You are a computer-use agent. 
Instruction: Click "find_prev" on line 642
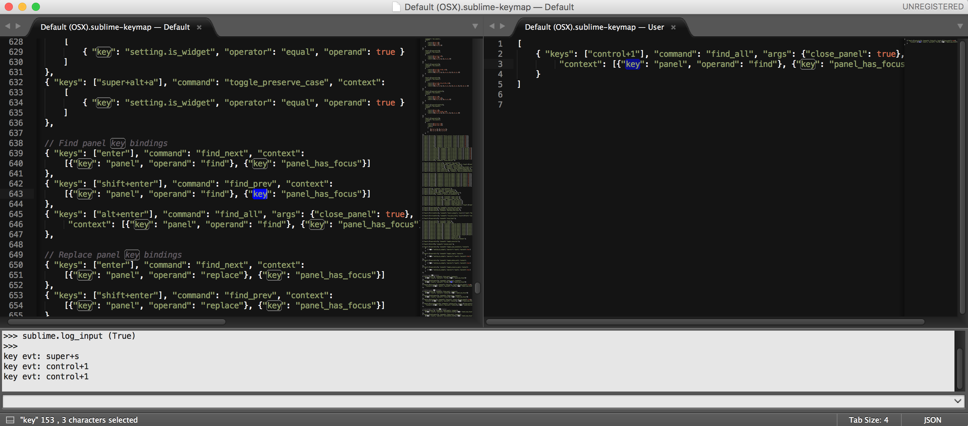[x=250, y=184]
